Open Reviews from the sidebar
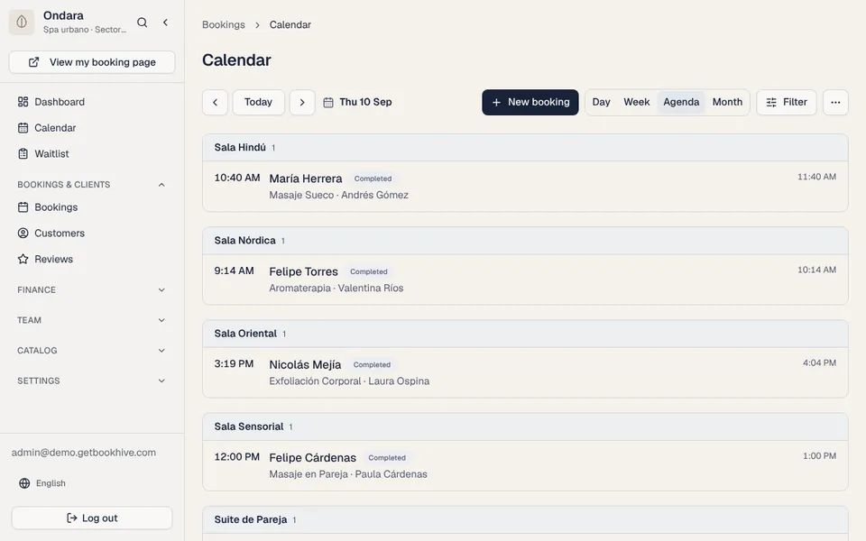The height and width of the screenshot is (541, 866). point(92,259)
